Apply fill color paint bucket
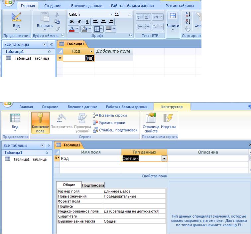 tap(84, 29)
